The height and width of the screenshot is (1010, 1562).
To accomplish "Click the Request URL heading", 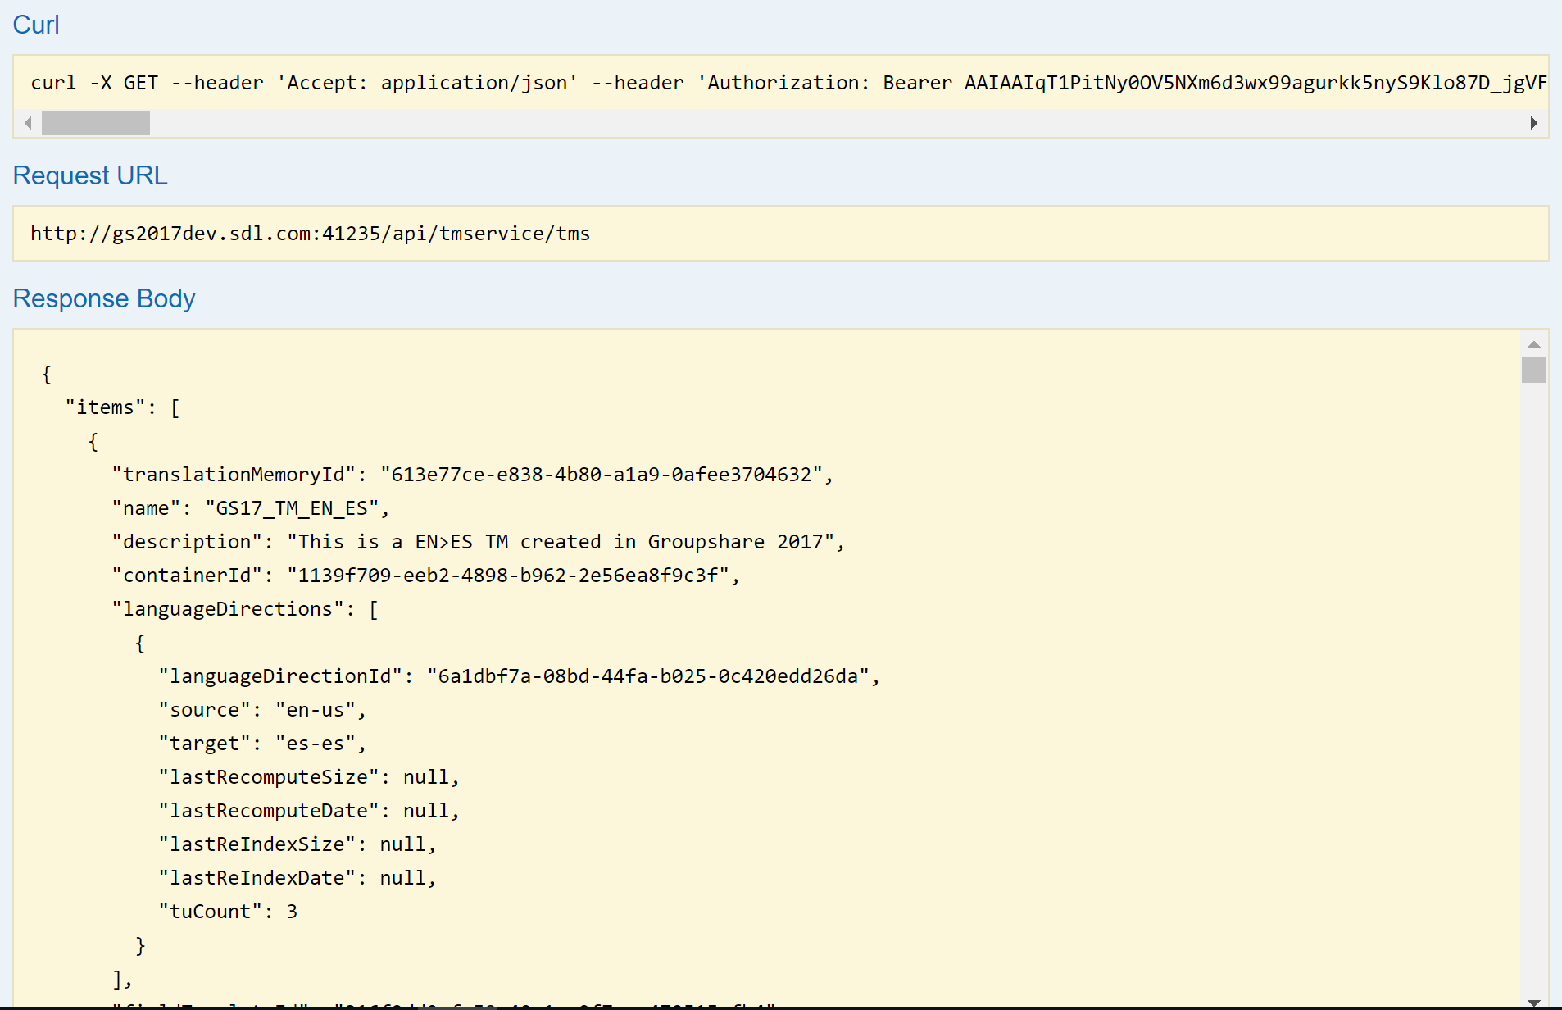I will coord(90,175).
